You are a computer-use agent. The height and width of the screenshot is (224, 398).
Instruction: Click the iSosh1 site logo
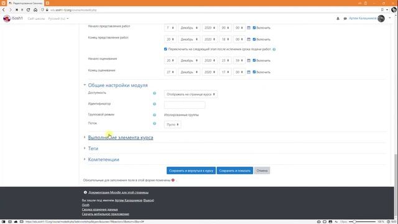13,18
